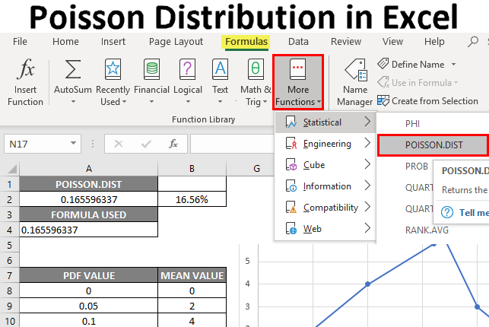Expand the Logical dropdown arrow
The image size is (489, 327).
click(x=188, y=102)
